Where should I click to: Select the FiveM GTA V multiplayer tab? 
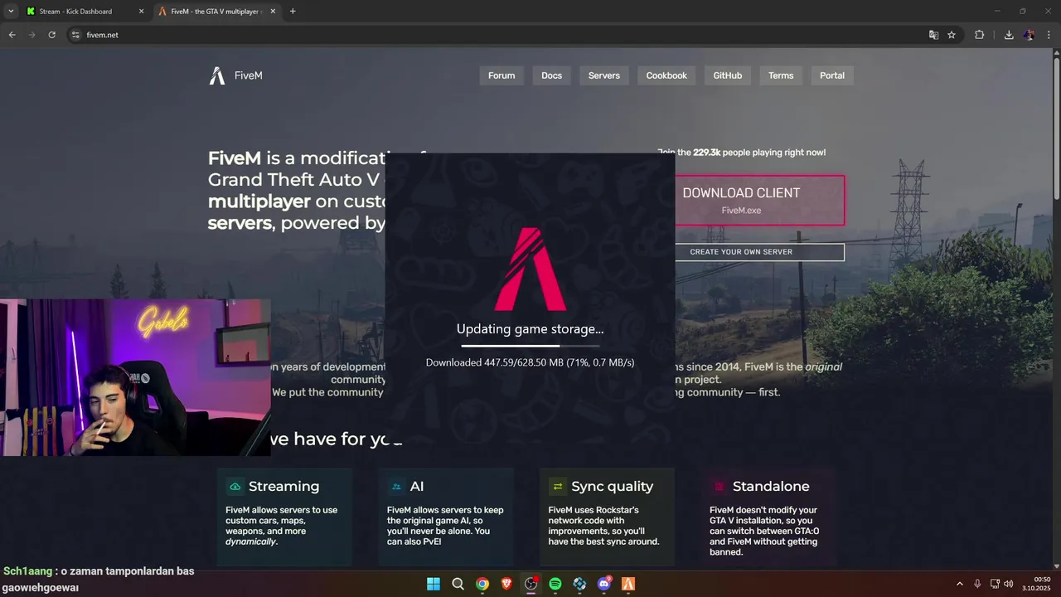click(217, 12)
